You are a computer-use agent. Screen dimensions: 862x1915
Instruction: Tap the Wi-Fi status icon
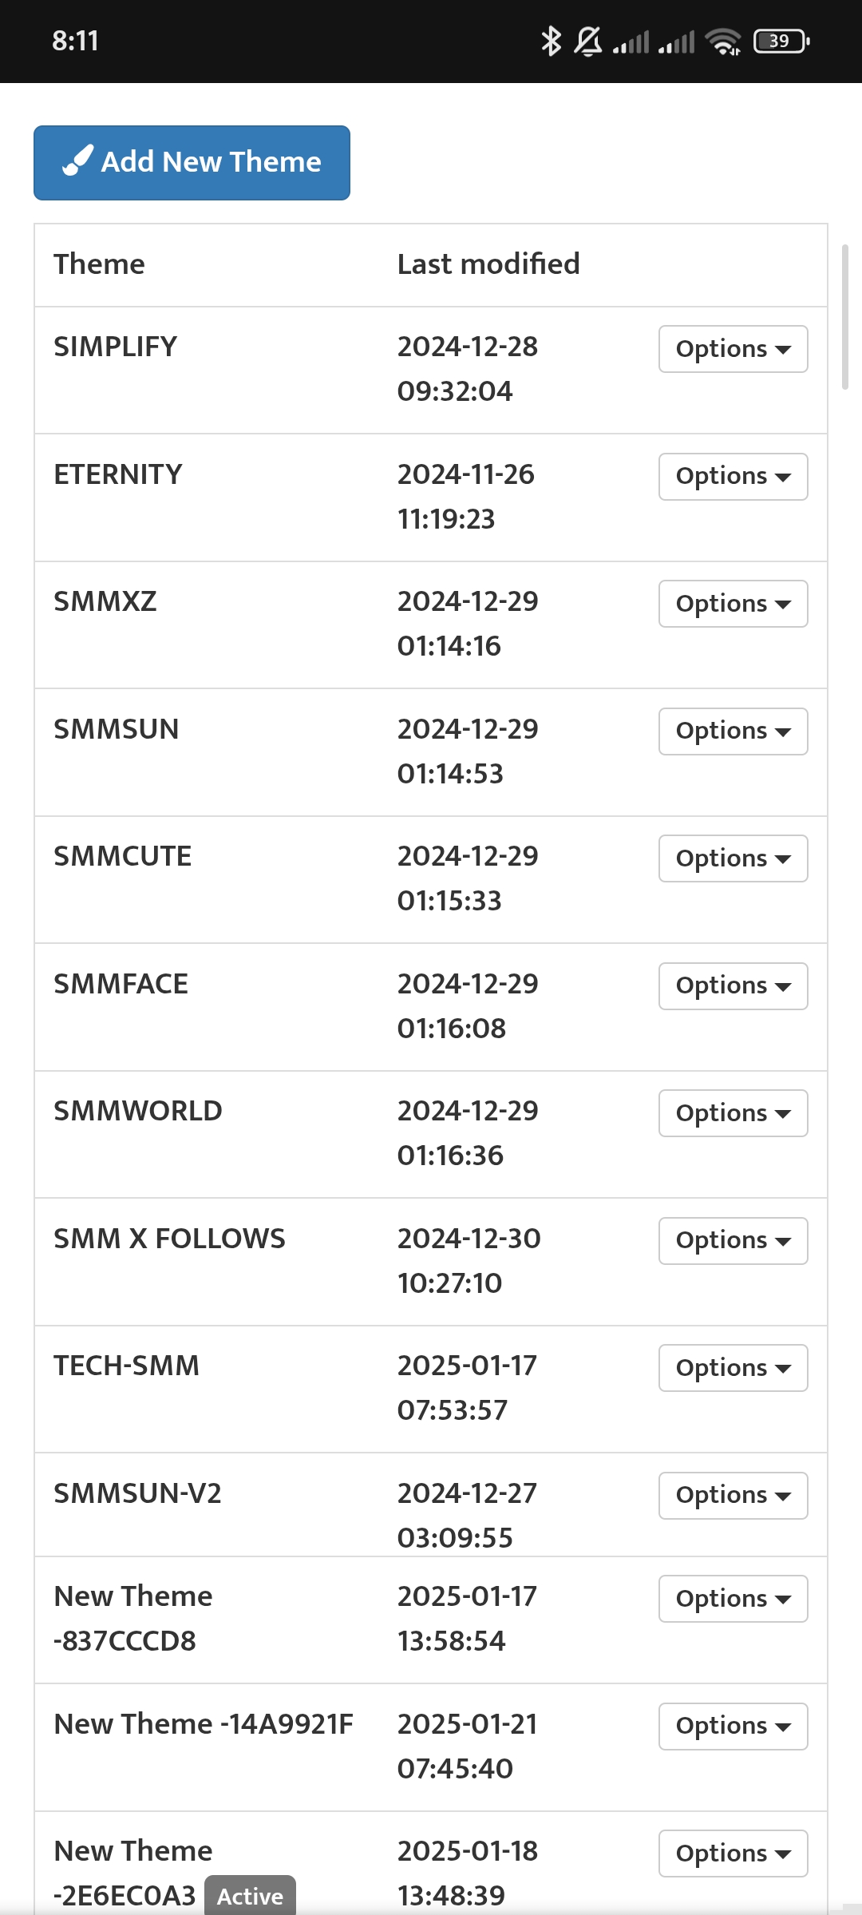pyautogui.click(x=723, y=41)
